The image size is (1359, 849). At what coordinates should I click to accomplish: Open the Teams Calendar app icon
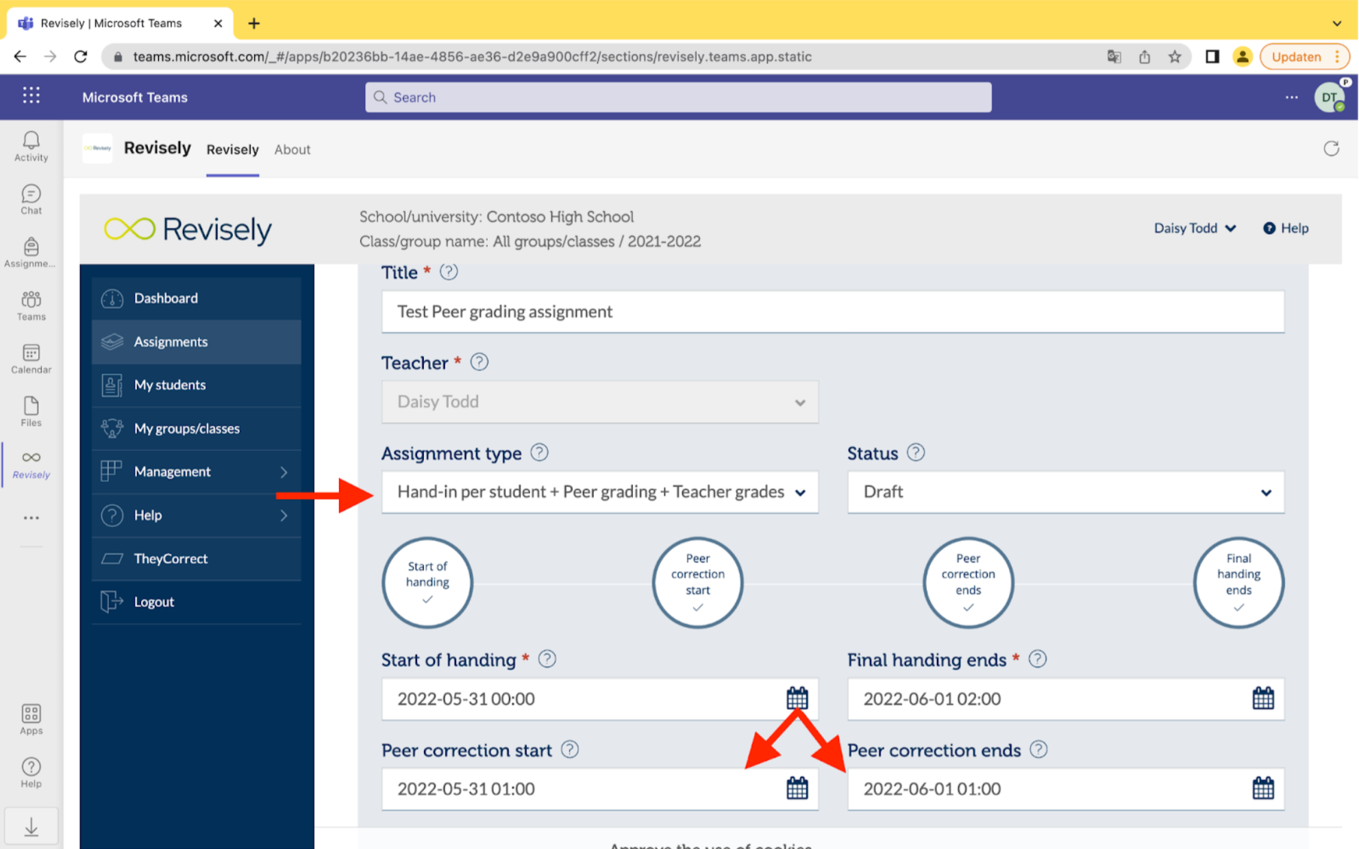pos(31,359)
